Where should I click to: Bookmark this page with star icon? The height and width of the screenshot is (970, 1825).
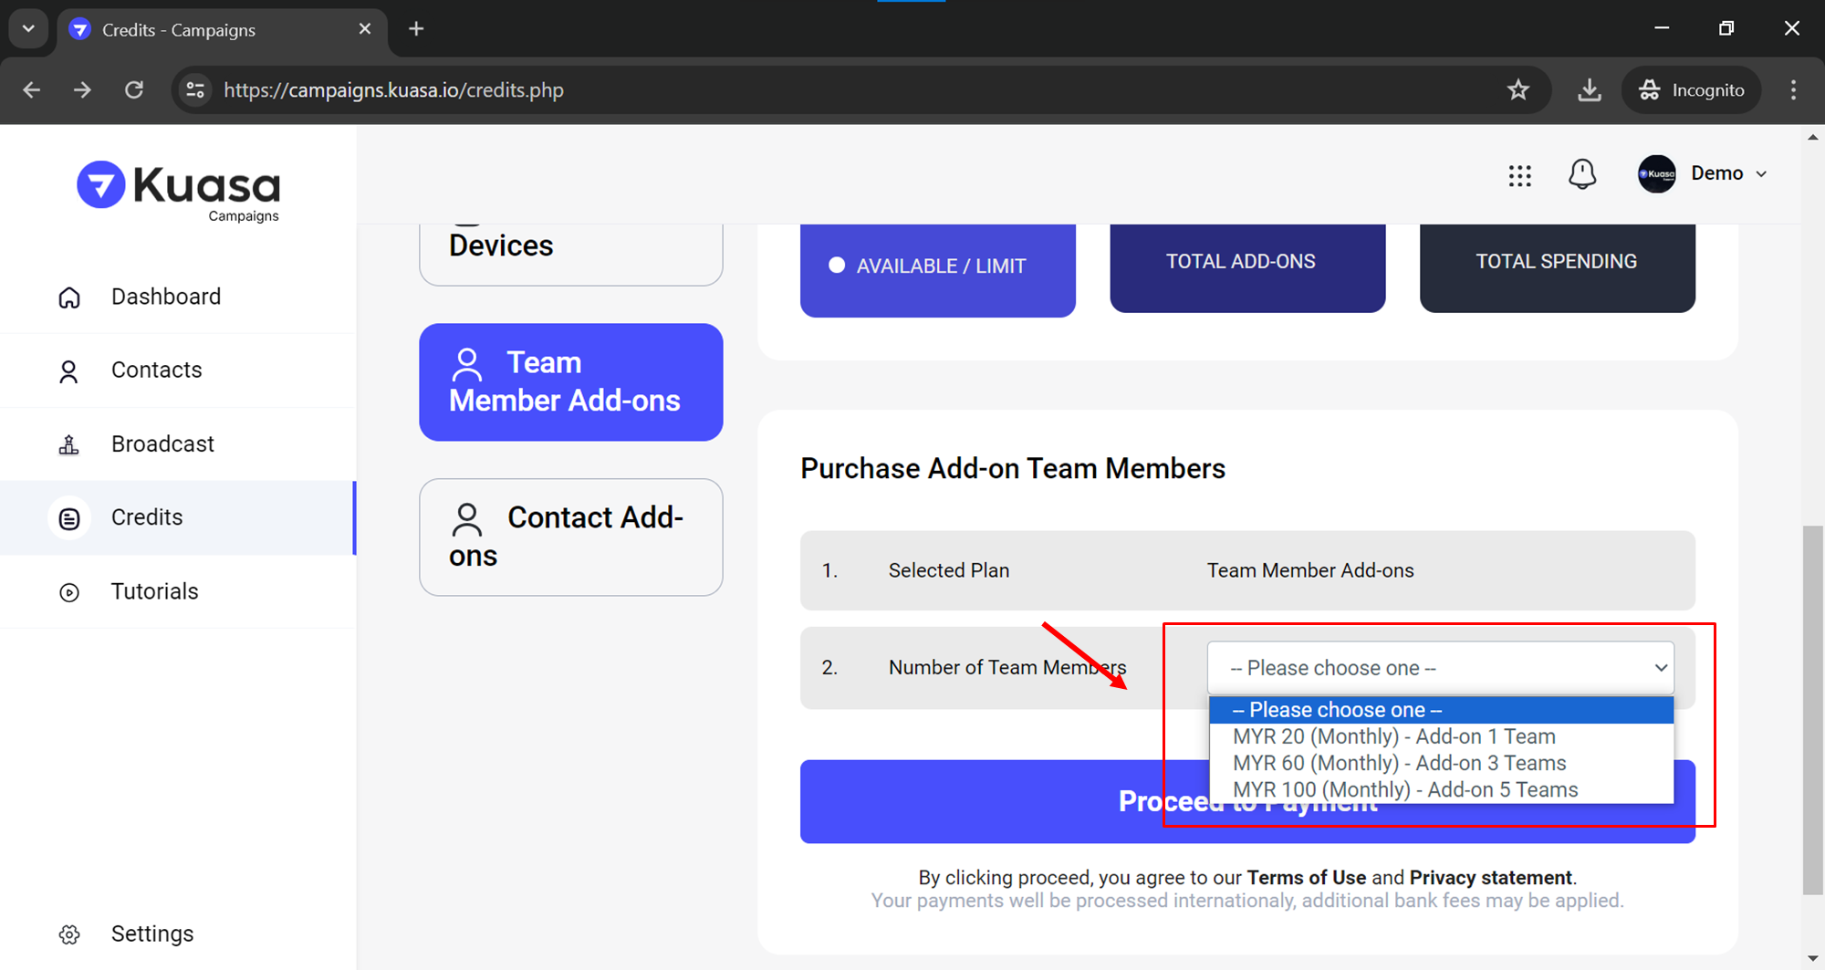click(x=1517, y=90)
